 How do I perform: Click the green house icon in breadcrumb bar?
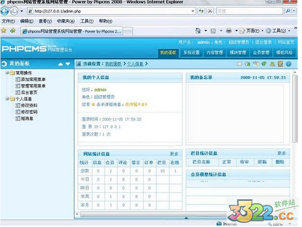click(272, 64)
